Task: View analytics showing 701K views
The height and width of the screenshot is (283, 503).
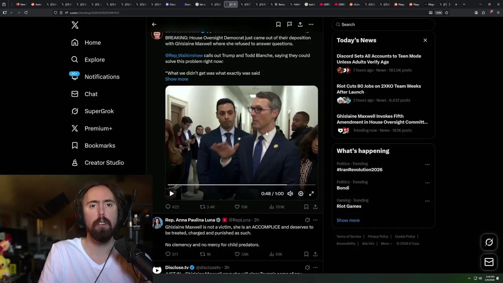Action: [x=277, y=207]
